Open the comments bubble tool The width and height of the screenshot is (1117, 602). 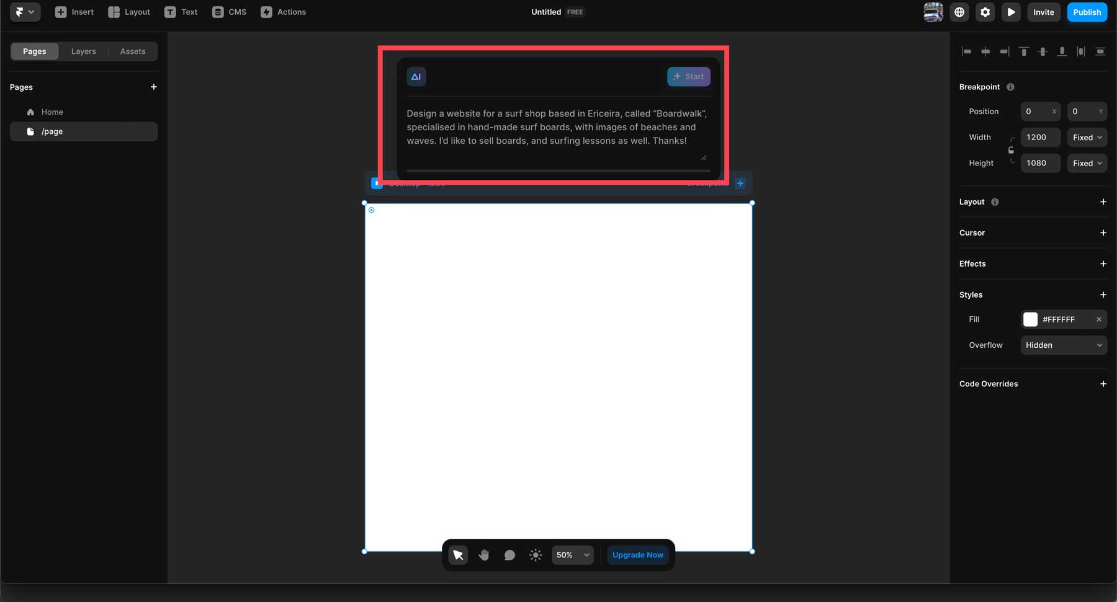[x=509, y=555]
